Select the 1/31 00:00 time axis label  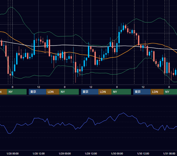pyautogui.click(x=169, y=153)
